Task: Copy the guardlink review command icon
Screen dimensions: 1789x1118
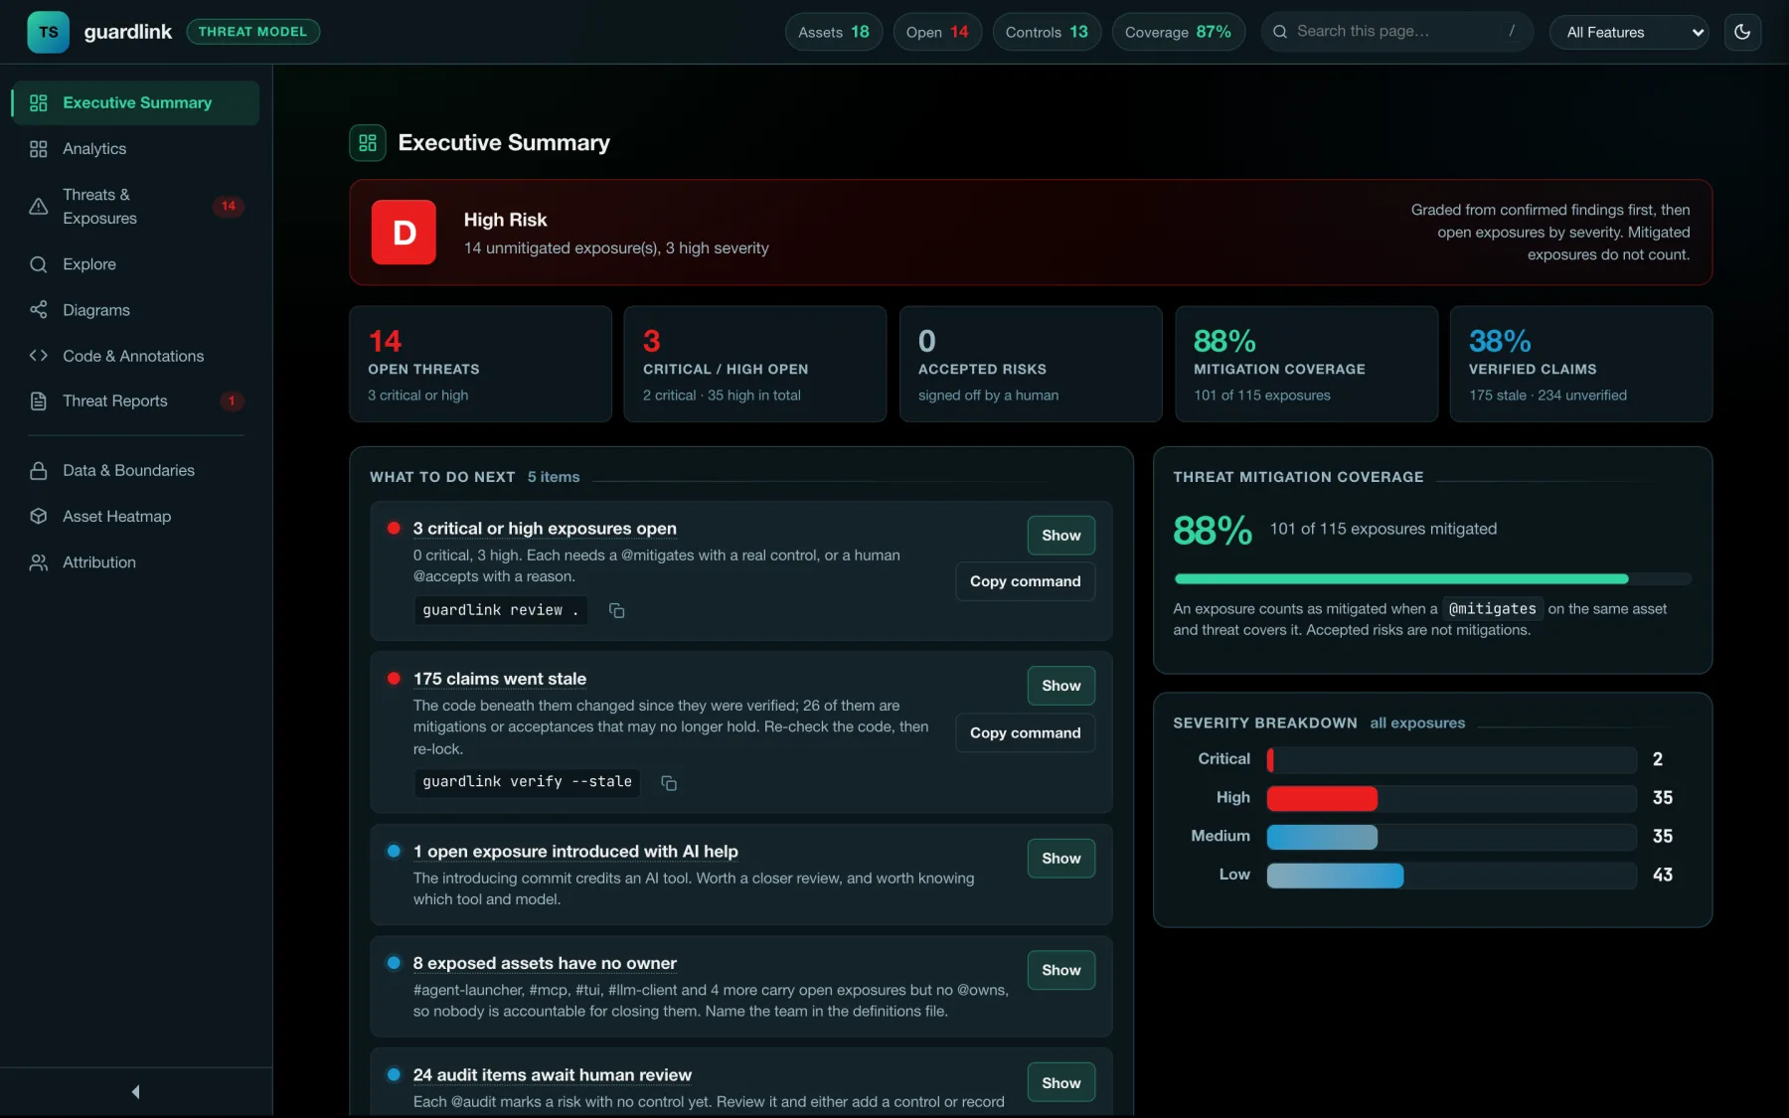Action: point(616,610)
